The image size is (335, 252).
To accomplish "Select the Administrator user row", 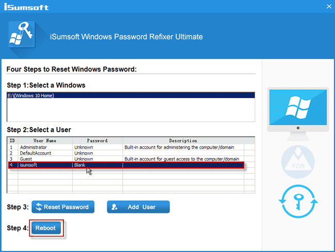I will (131, 147).
